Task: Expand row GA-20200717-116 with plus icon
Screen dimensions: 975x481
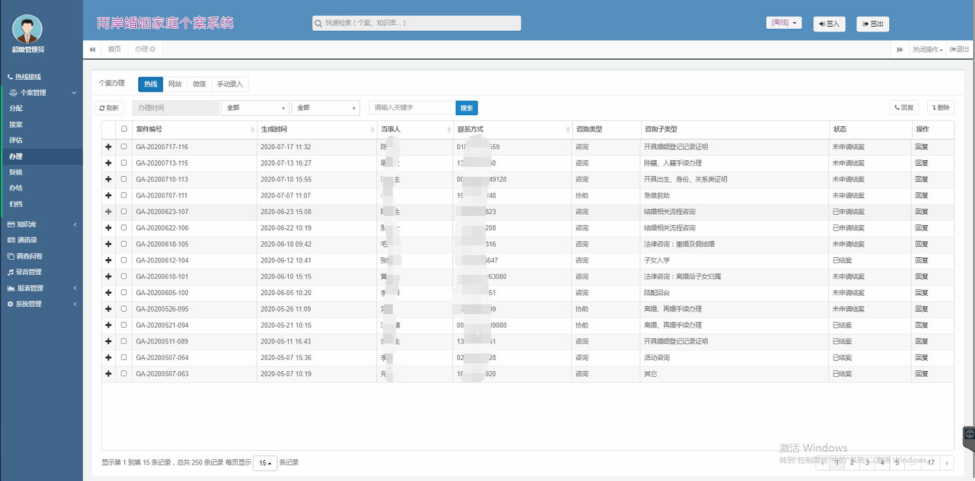Action: pos(108,147)
